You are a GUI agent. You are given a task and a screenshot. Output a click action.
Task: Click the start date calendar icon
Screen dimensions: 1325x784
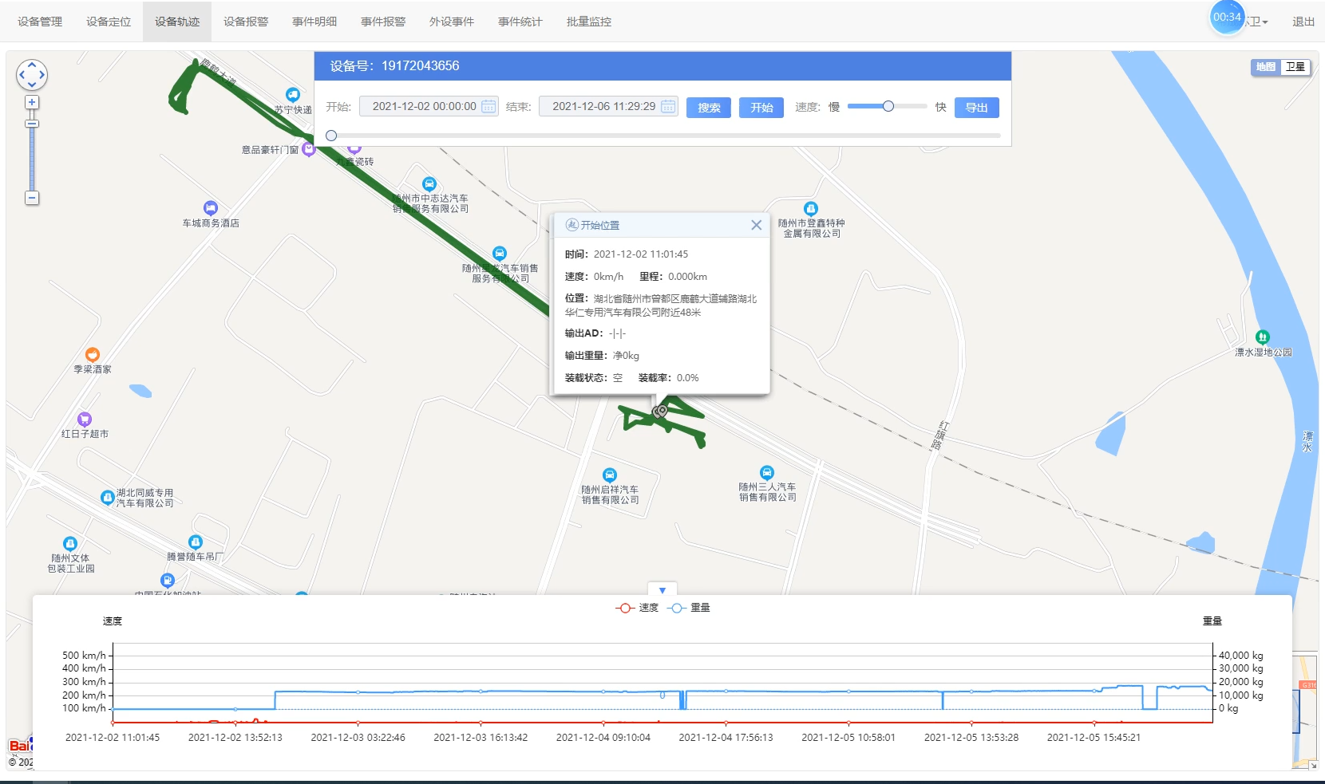pos(488,107)
